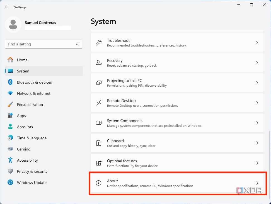The width and height of the screenshot is (271, 204).
Task: Click the Troubleshoot wrench icon
Action: click(99, 42)
